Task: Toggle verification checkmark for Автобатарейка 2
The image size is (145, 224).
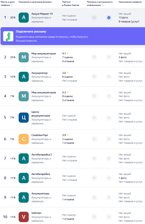Action: click(x=109, y=158)
